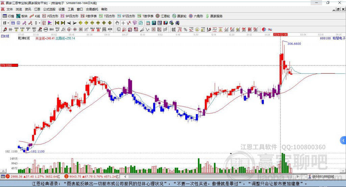Viewport: 346px width, 187px height.
Task: Open the 公式选股 menu
Action: (x=49, y=9)
